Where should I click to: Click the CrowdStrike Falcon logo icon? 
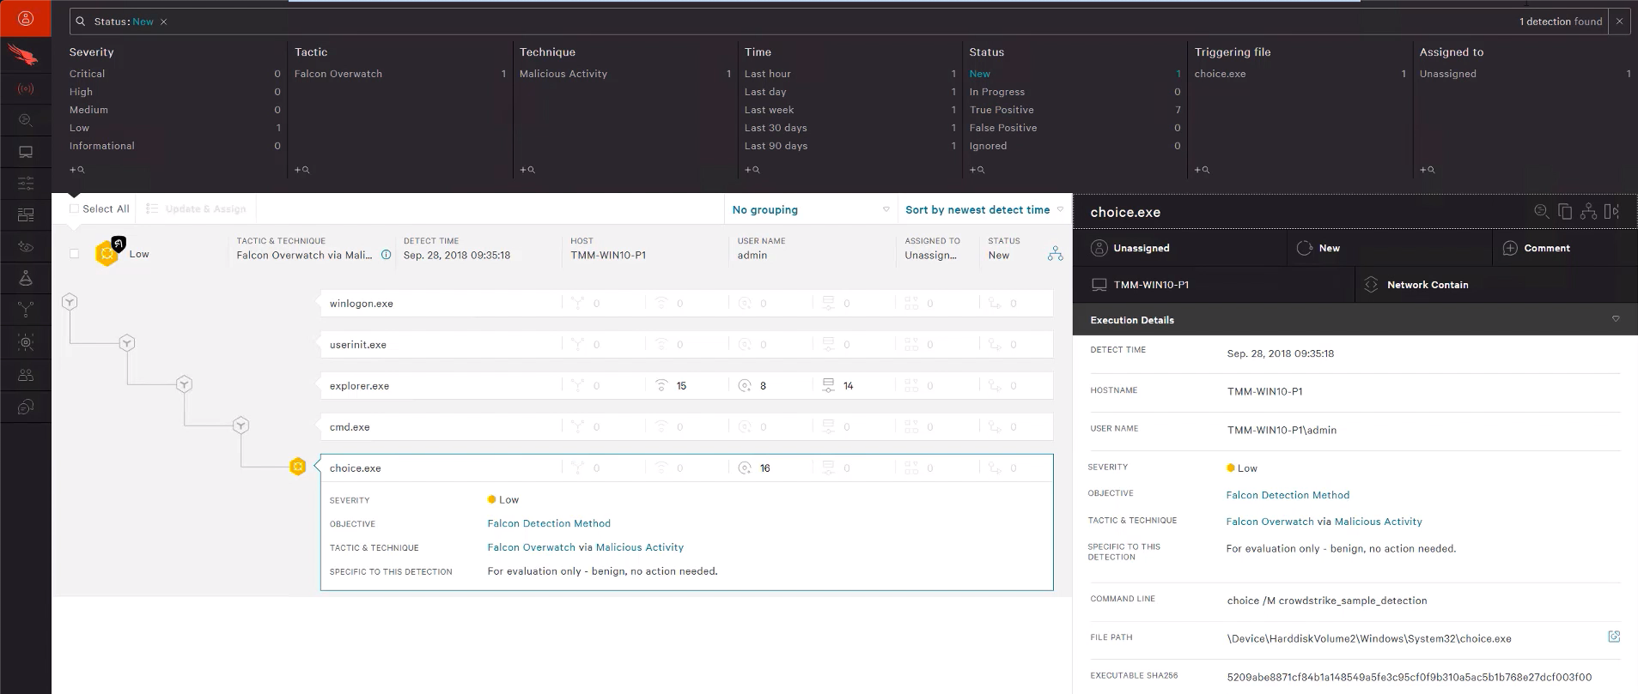click(26, 56)
